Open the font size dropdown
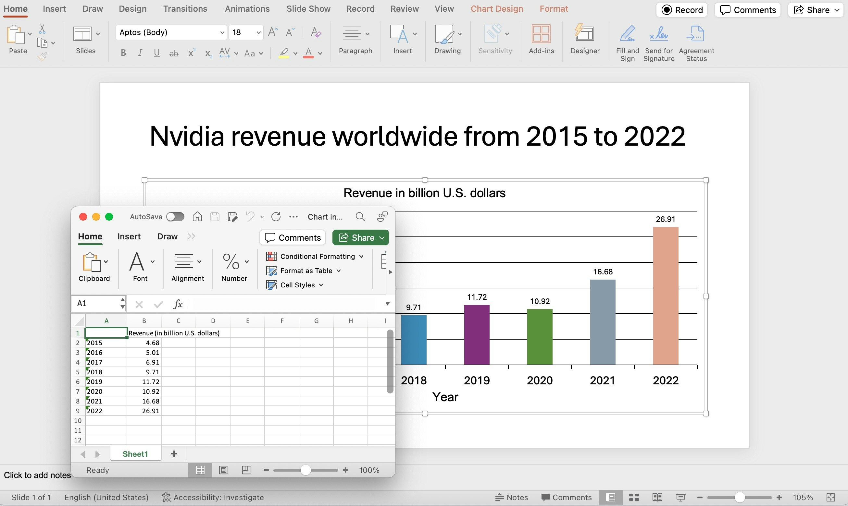Screen dimensions: 848x506 tap(258, 32)
